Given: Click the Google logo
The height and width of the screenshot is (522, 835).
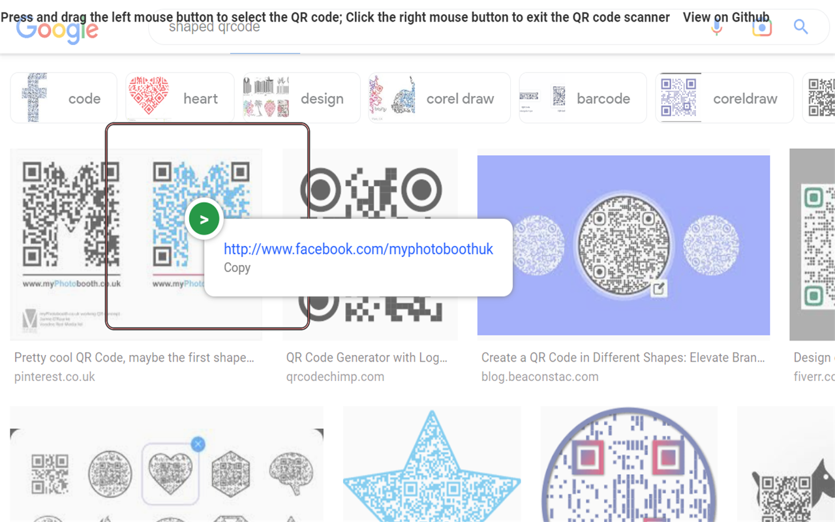Looking at the screenshot, I should coord(57,29).
